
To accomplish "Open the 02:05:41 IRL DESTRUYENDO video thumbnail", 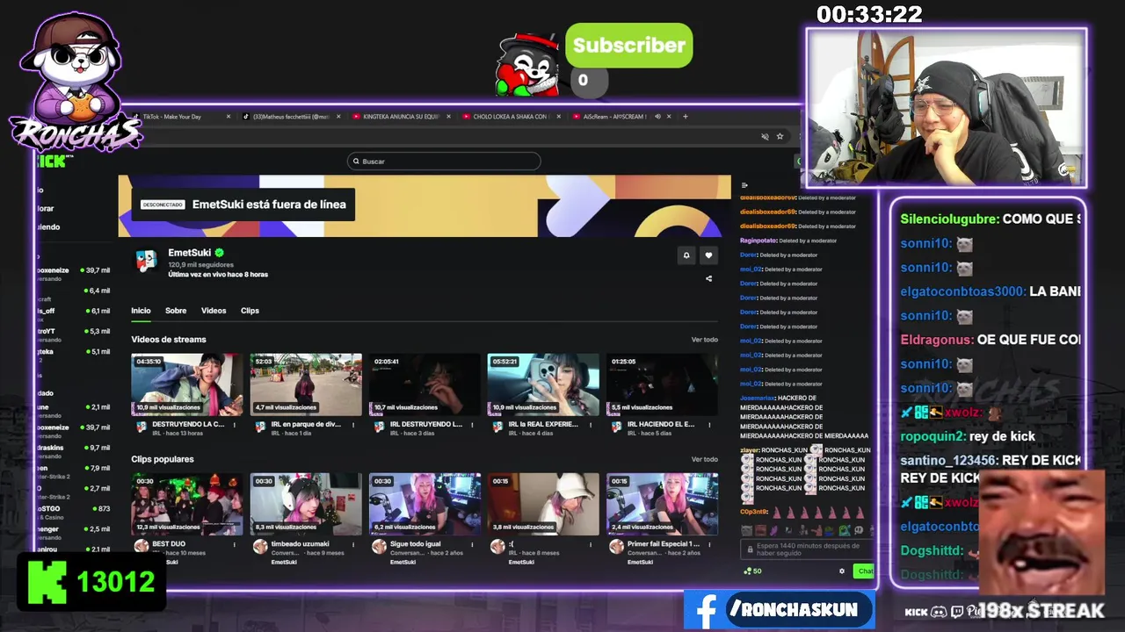I will tap(425, 384).
